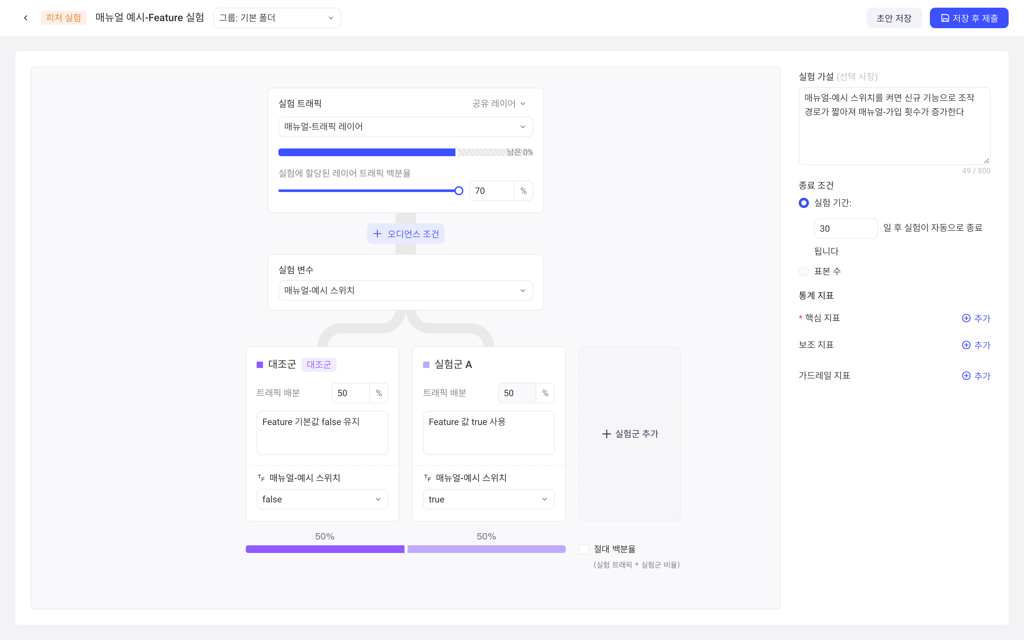The height and width of the screenshot is (640, 1024).
Task: Open the 그룹: 기본 폴더 dropdown
Action: [277, 18]
